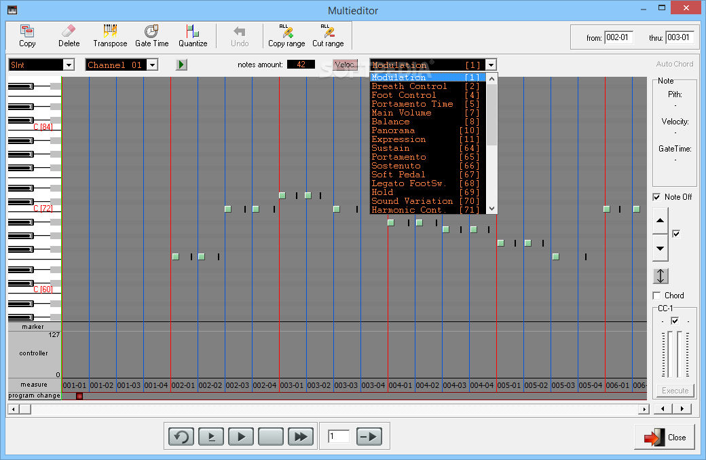This screenshot has width=706, height=460.
Task: Select Balance [8] entry
Action: tap(428, 121)
